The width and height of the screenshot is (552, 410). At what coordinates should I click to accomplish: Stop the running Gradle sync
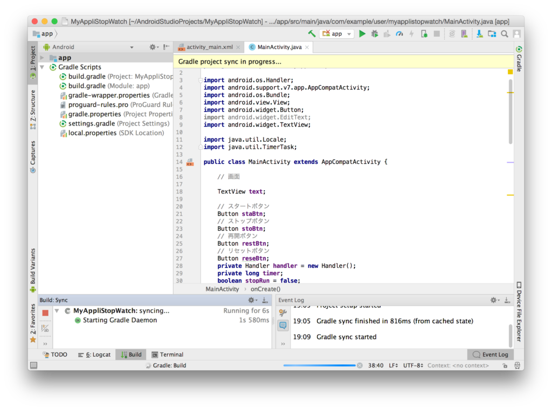click(45, 312)
